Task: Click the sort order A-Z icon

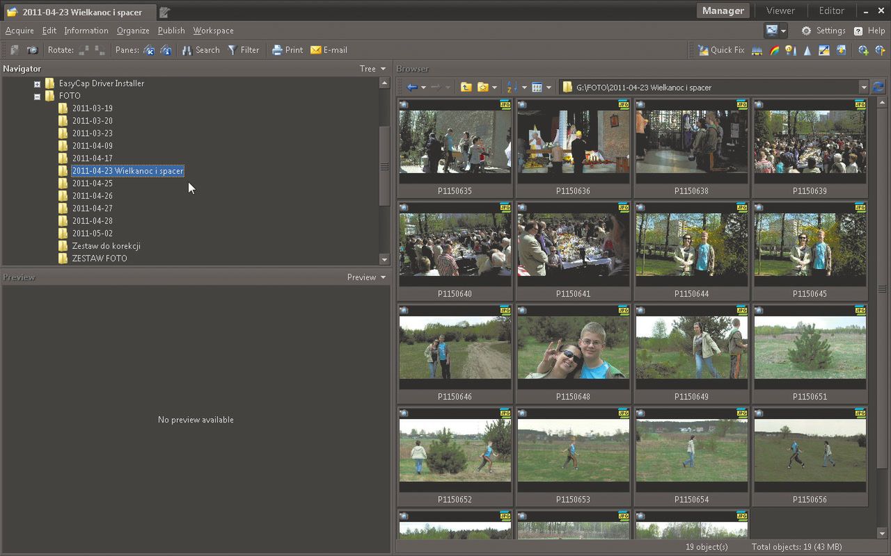Action: pos(511,87)
